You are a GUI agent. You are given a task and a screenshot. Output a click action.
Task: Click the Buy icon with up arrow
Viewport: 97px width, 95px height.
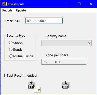tap(31, 85)
